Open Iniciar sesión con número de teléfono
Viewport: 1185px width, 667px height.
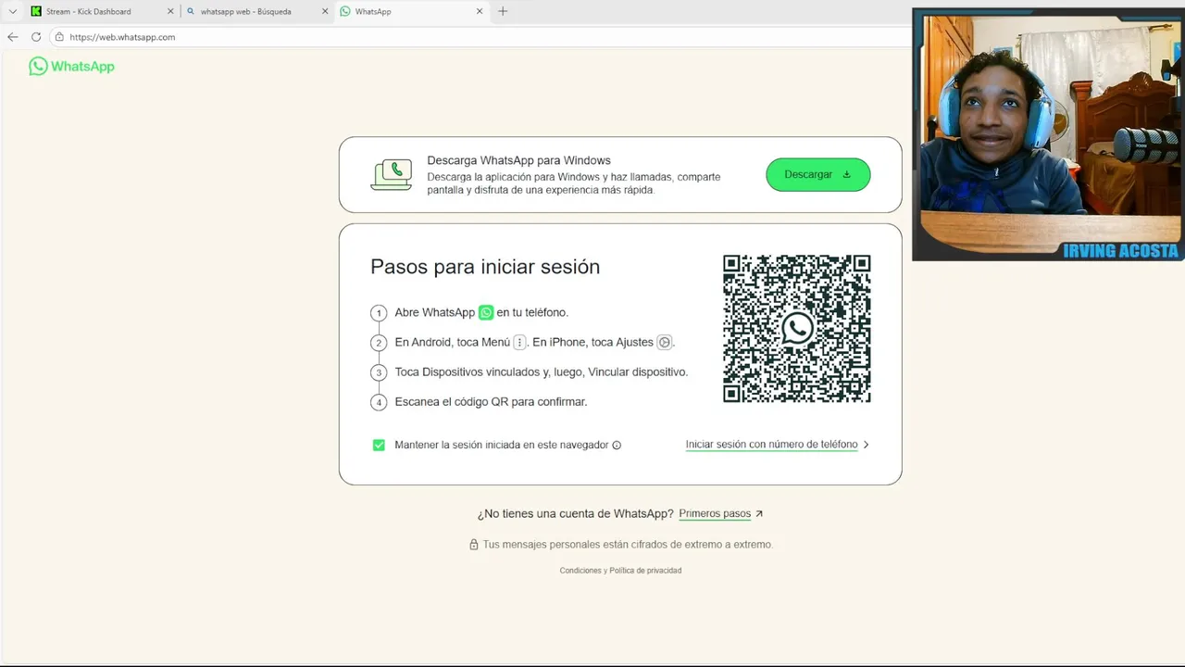pos(771,445)
